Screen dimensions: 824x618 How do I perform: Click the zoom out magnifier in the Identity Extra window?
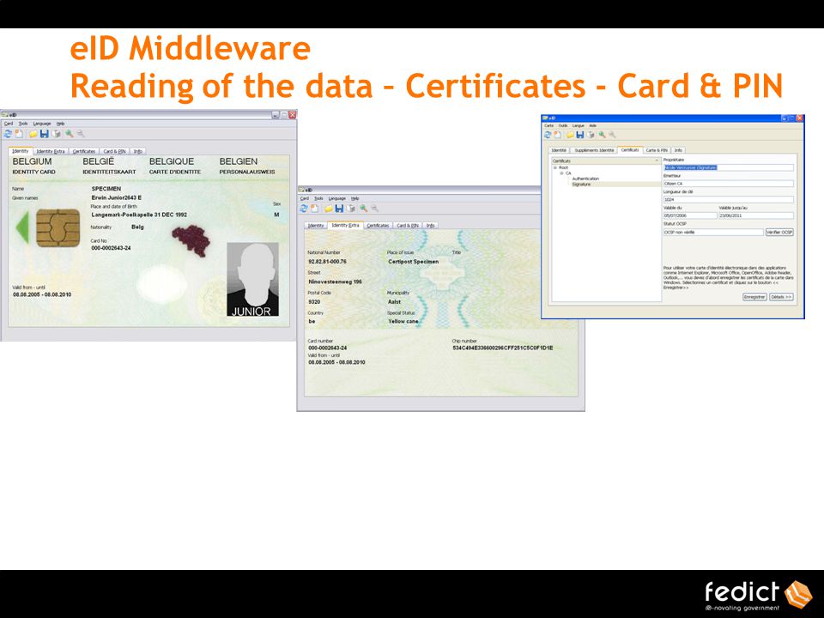pyautogui.click(x=375, y=209)
